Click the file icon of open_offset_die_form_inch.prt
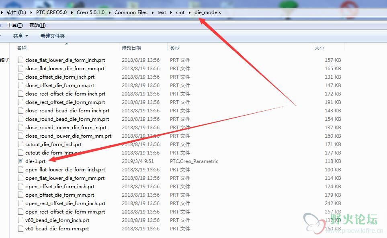This screenshot has width=387, height=238. (21, 186)
